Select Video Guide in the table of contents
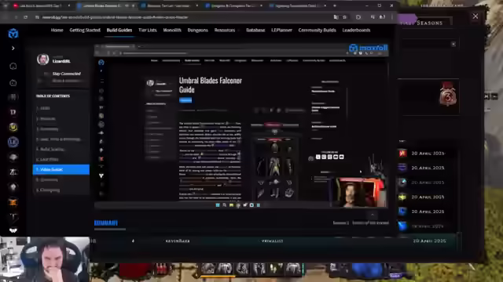This screenshot has height=282, width=503. pyautogui.click(x=61, y=169)
